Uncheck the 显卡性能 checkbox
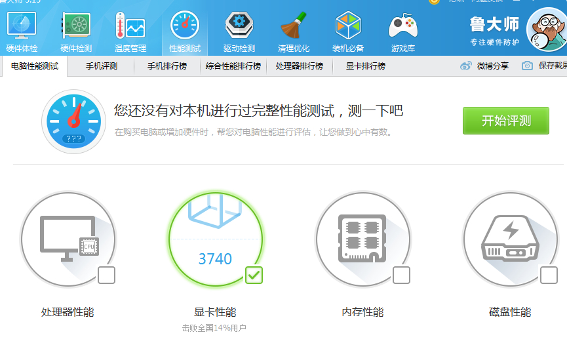Screen dimensions: 567x345 (x=254, y=275)
